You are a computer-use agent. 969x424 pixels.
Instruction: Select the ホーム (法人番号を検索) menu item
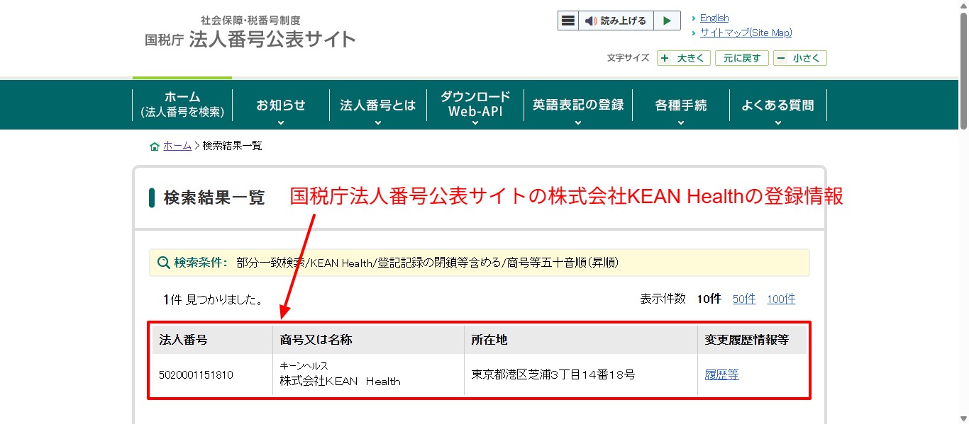tap(182, 104)
